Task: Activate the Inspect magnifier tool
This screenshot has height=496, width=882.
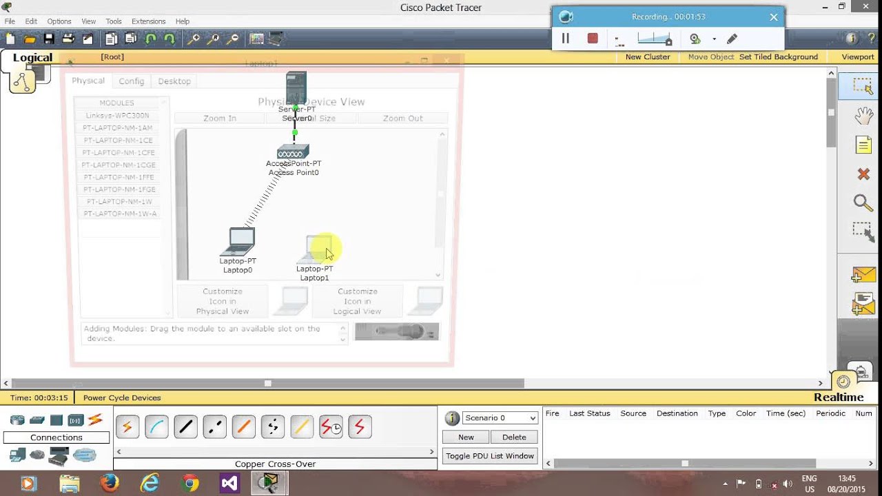Action: pyautogui.click(x=863, y=203)
